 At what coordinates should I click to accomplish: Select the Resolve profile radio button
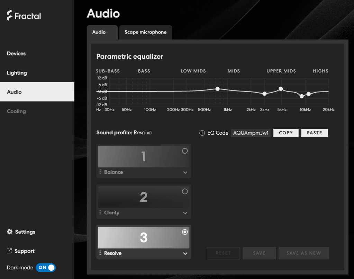[185, 232]
